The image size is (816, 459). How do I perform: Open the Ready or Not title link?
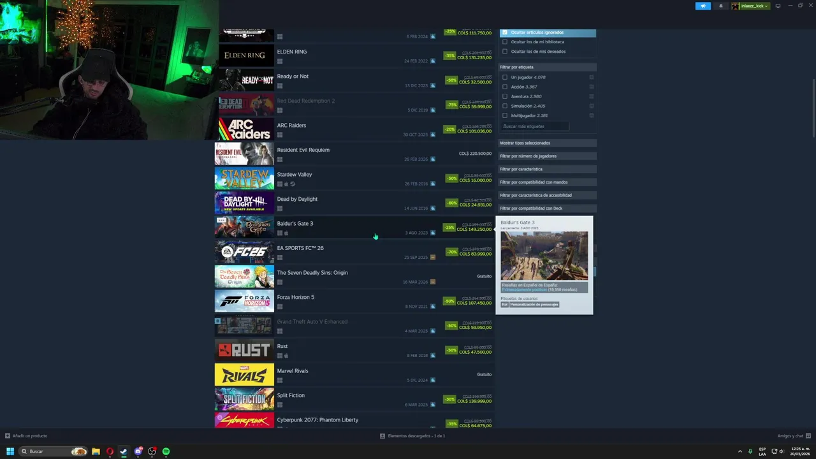point(293,76)
